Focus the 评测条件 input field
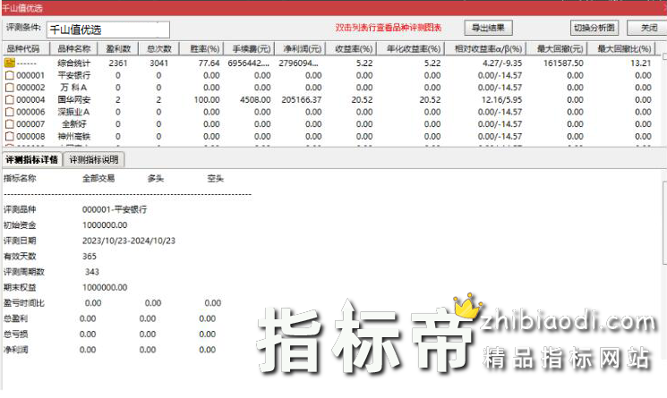 [108, 30]
